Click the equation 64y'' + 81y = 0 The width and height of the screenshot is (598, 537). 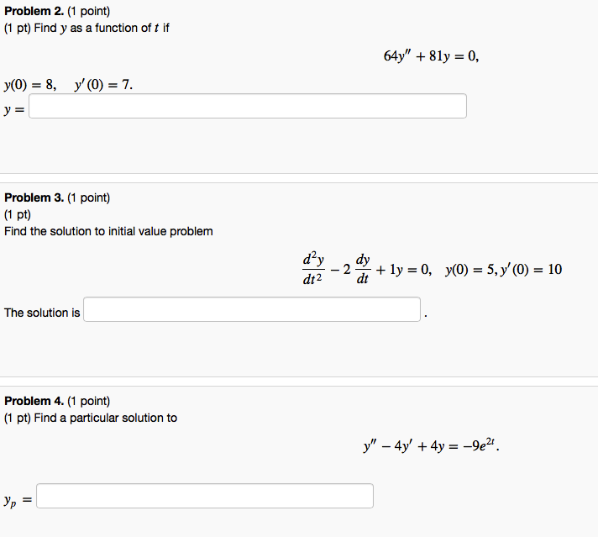coord(431,56)
